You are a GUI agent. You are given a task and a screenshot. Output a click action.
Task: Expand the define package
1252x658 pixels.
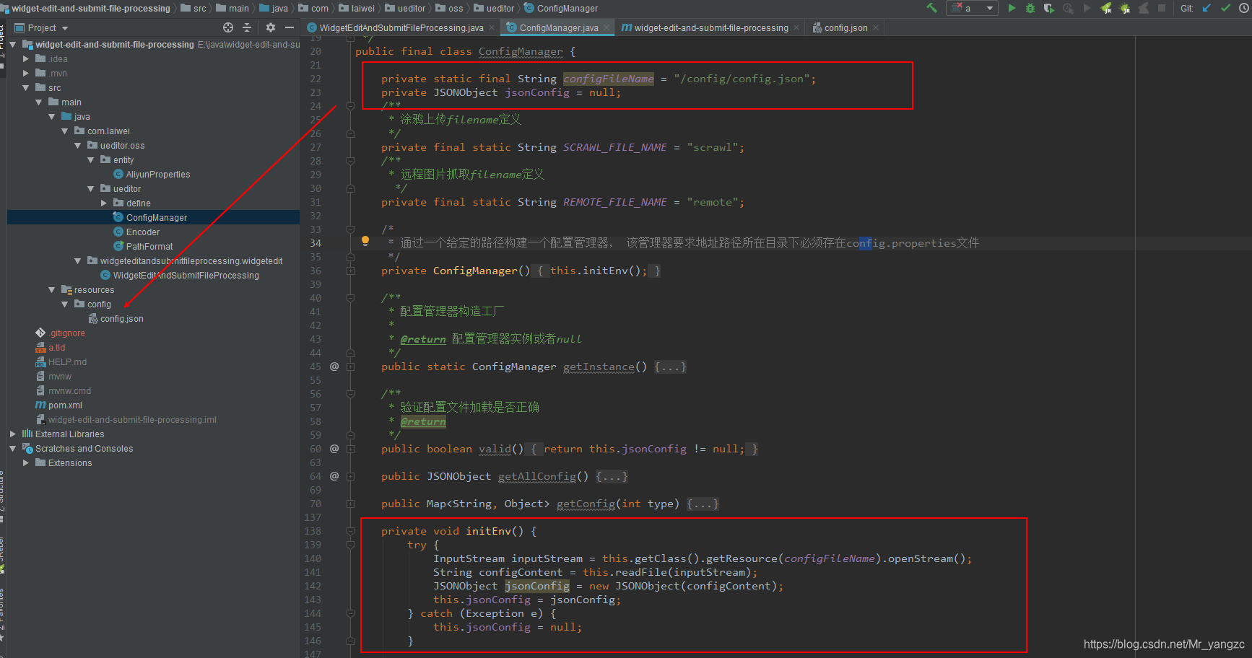click(104, 203)
